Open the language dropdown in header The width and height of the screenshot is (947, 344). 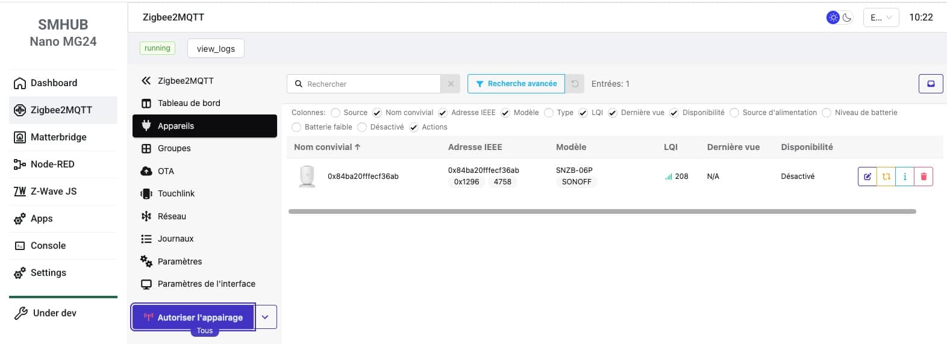[x=880, y=17]
